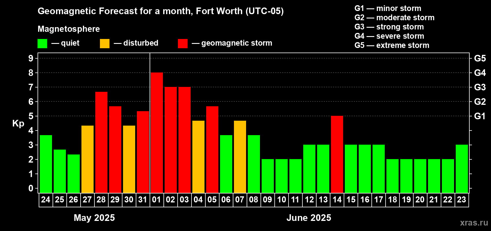Click the green bar for June 12
This screenshot has height=231, width=491.
click(x=309, y=169)
